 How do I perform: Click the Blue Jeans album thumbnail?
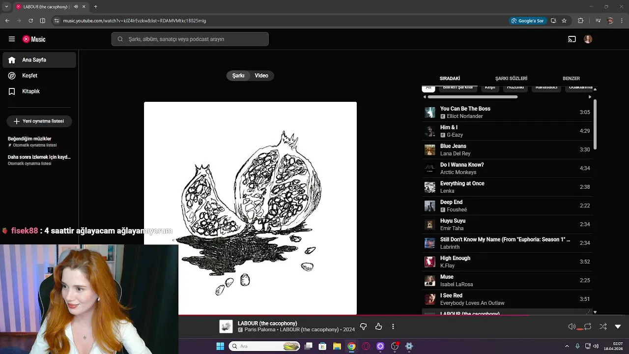coord(430,150)
